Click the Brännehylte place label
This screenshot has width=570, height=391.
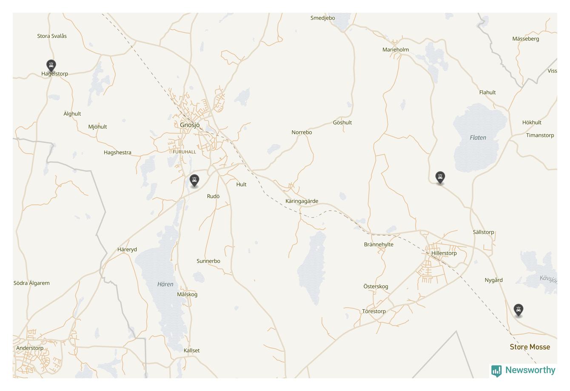pos(379,245)
